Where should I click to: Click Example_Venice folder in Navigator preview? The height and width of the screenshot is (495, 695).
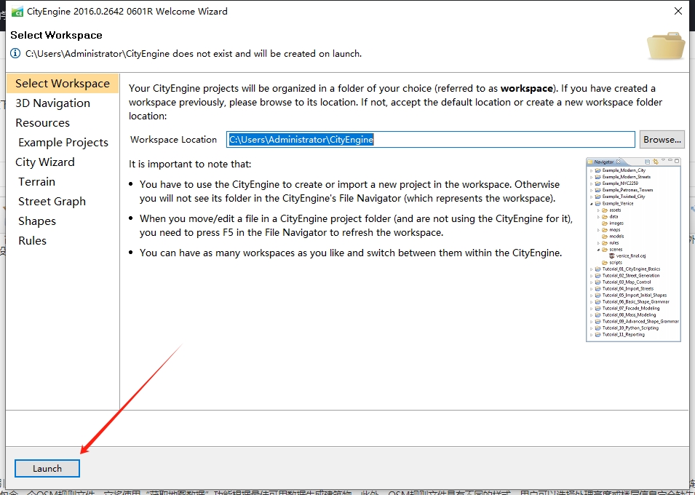click(617, 203)
